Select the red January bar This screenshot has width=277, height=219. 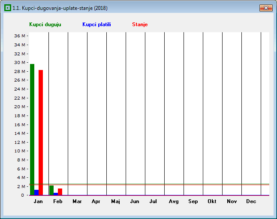pyautogui.click(x=41, y=133)
